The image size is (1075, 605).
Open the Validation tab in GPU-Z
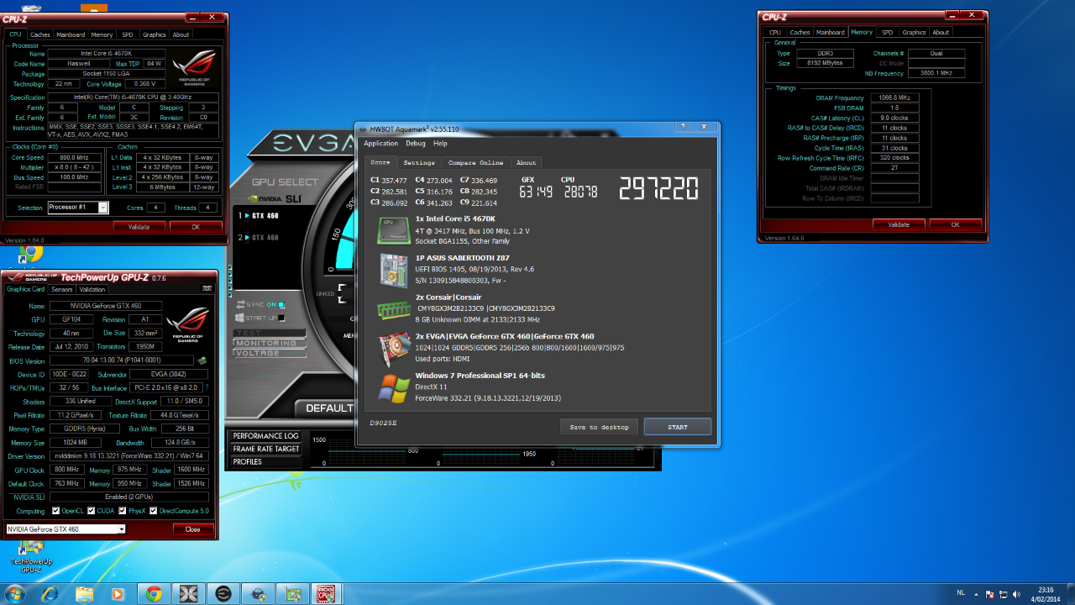92,289
